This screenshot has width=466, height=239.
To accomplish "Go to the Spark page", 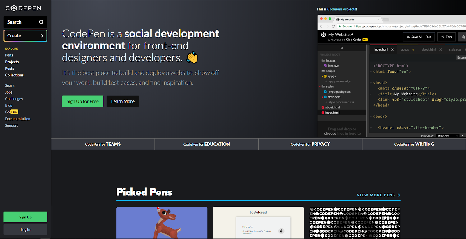I will [10, 85].
